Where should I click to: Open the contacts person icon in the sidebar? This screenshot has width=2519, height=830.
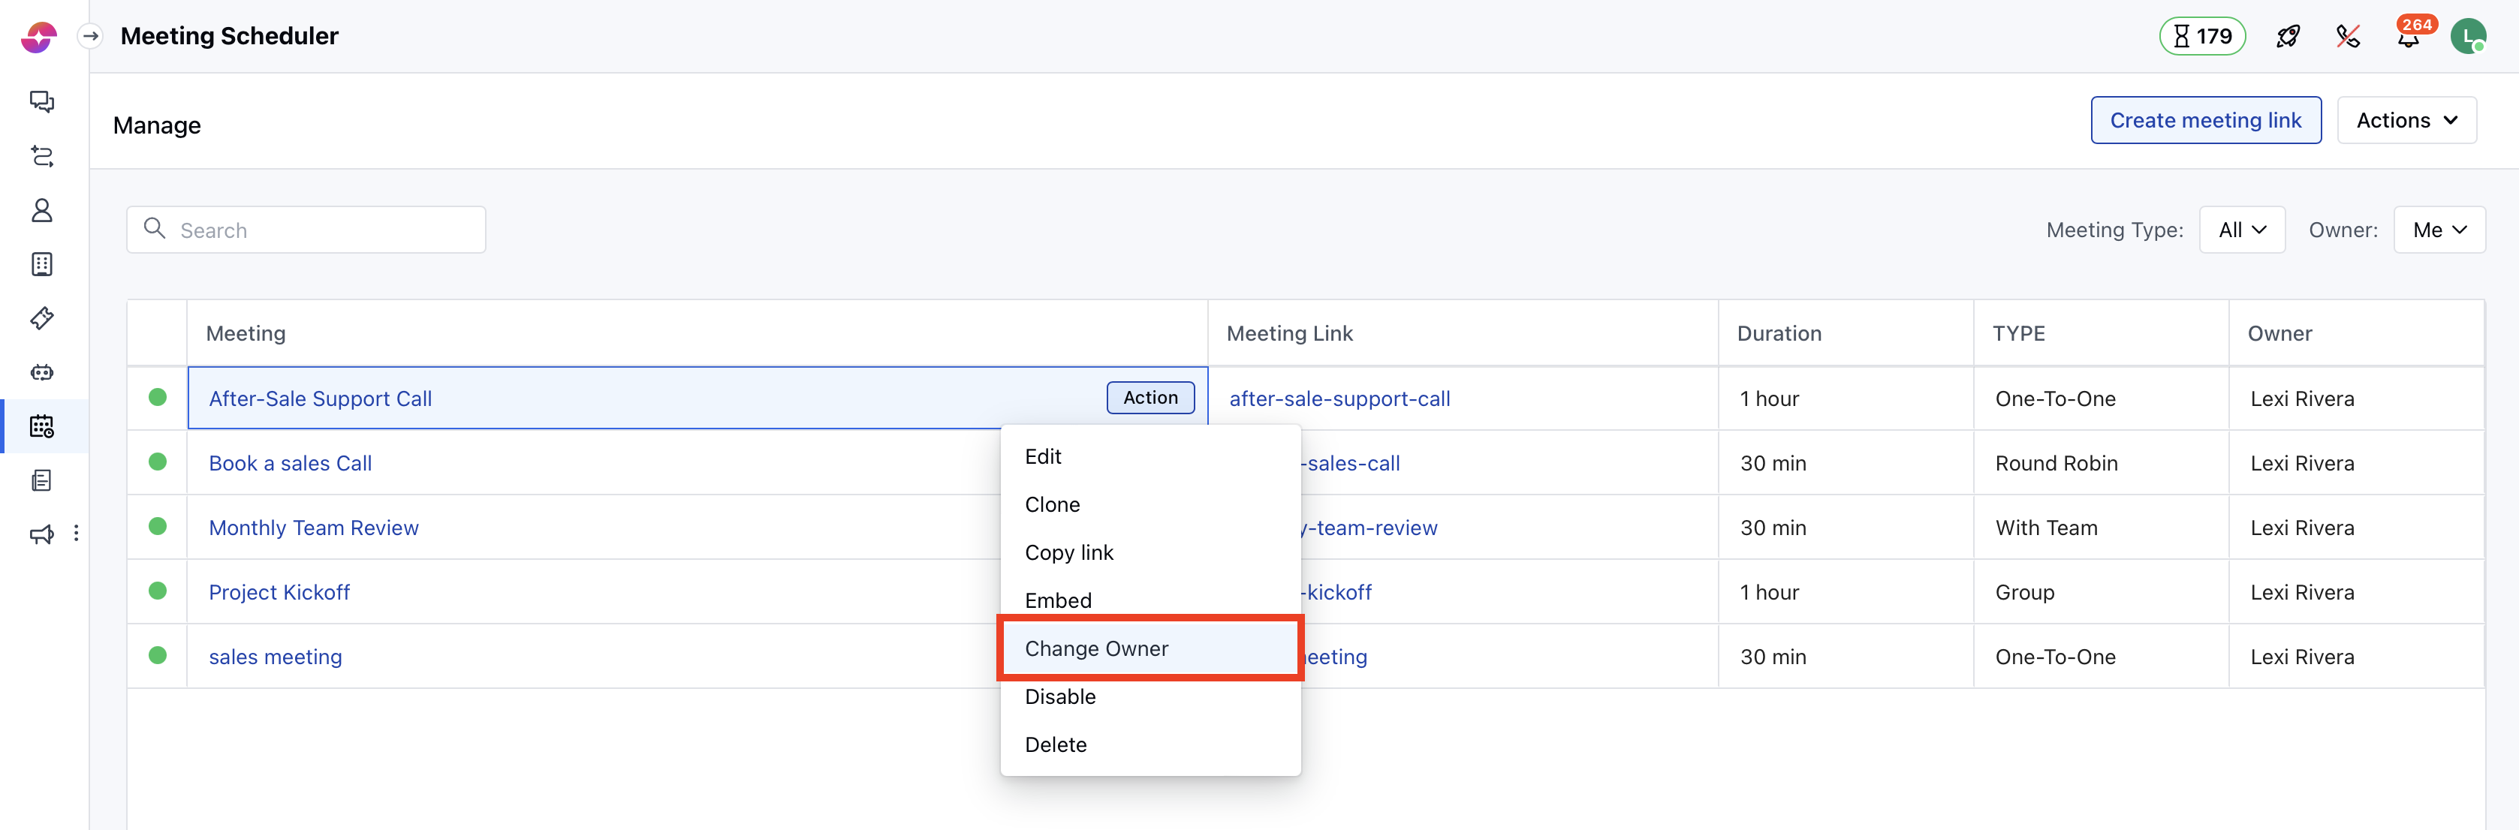point(42,210)
